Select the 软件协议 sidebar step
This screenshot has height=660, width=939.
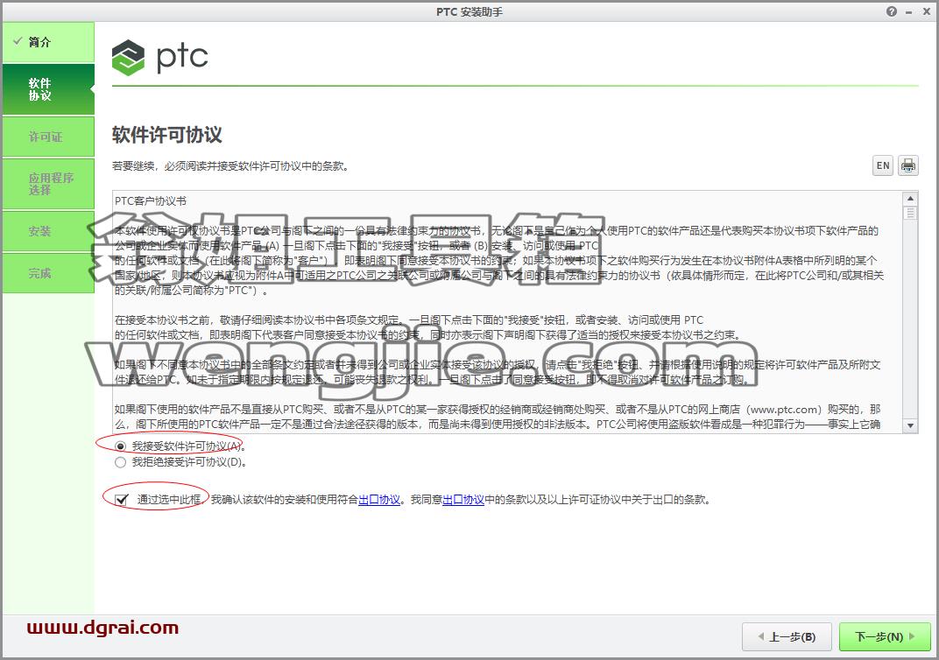point(48,89)
